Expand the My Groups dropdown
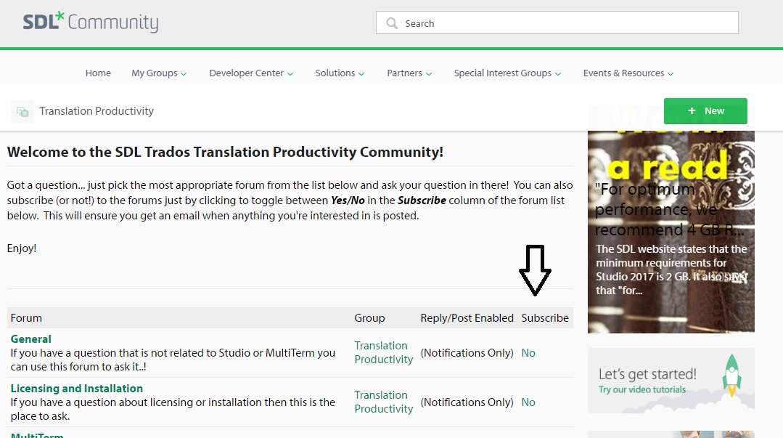Screen dimensions: 783x438 (159, 73)
